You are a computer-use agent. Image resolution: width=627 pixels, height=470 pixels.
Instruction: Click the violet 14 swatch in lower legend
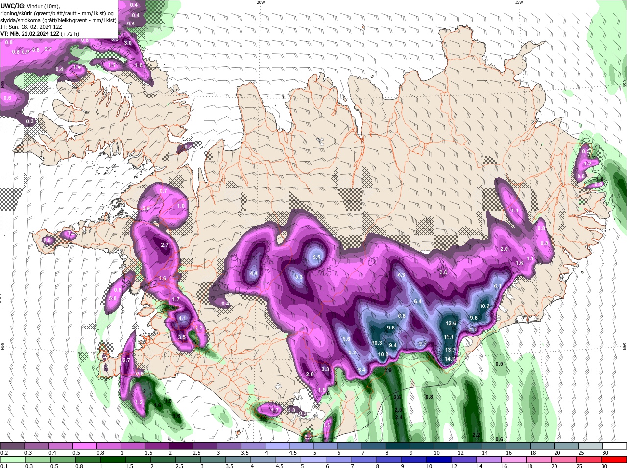488,460
